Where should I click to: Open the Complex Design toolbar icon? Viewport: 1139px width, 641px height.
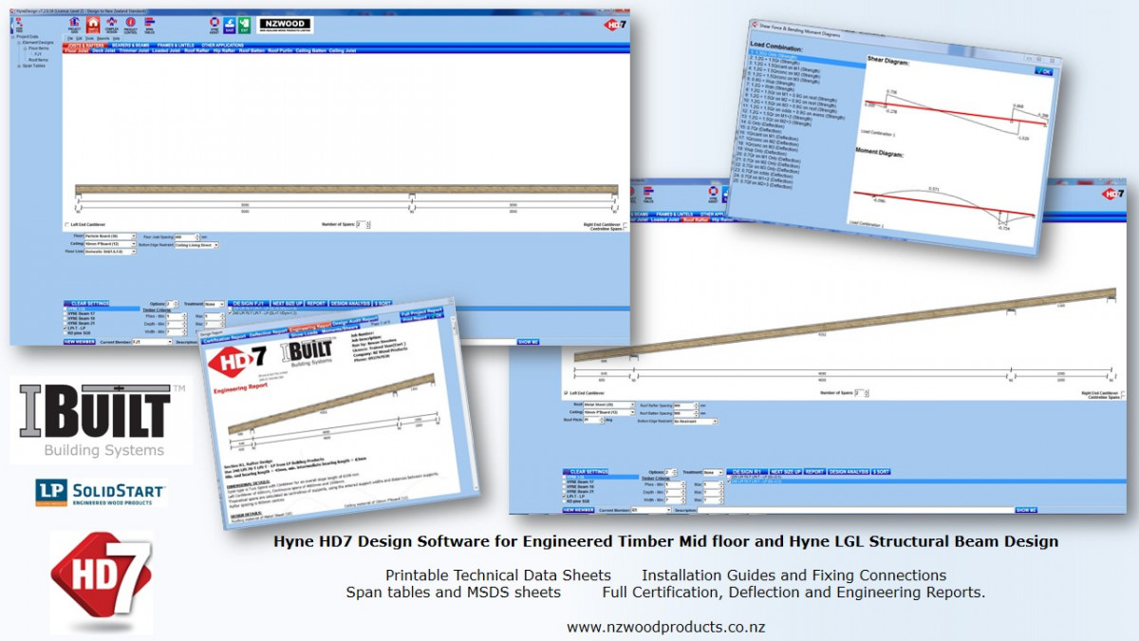(112, 23)
